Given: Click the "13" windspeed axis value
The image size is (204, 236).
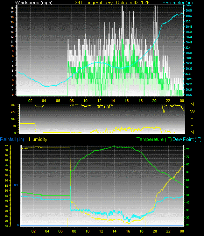Looking at the screenshot, I should pos(12,32).
